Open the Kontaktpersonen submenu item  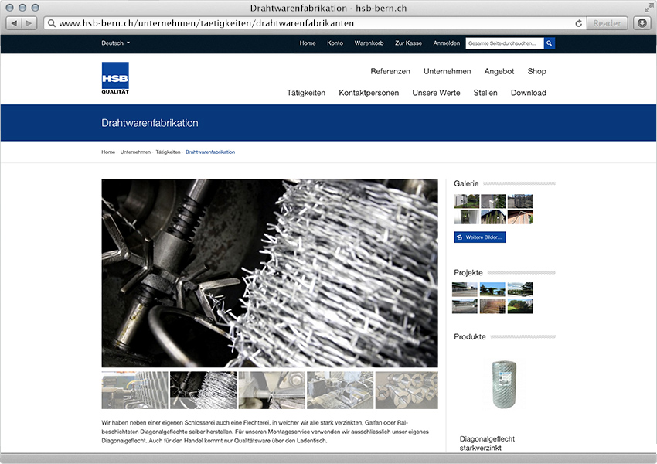pos(369,93)
